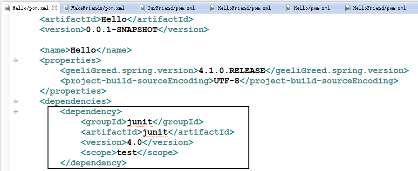Click the name element value Hello
The image size is (418, 171).
point(83,50)
